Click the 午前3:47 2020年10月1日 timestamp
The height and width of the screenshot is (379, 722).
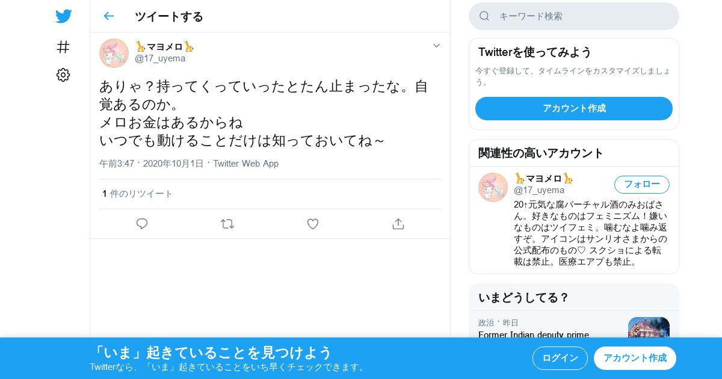click(x=152, y=164)
